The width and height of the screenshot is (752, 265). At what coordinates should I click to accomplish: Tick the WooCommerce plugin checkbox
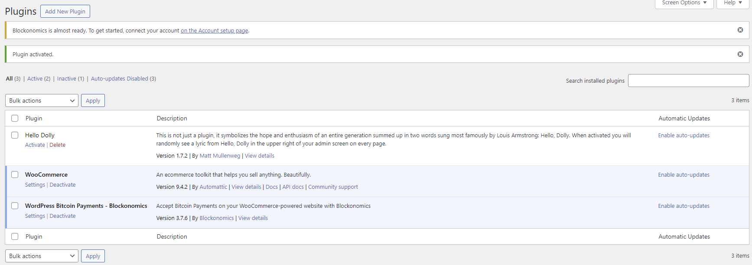click(15, 175)
